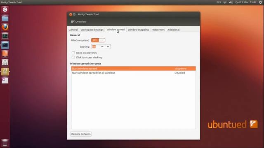Launch Firefox from the launcher
Image resolution: width=264 pixels, height=148 pixels.
coord(5,27)
